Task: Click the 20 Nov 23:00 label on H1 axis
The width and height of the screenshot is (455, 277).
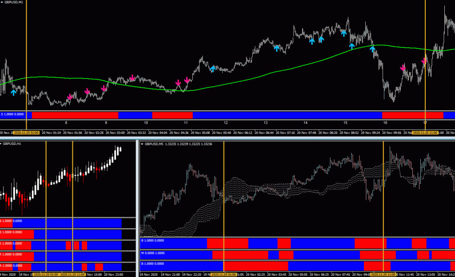Action: (113, 274)
